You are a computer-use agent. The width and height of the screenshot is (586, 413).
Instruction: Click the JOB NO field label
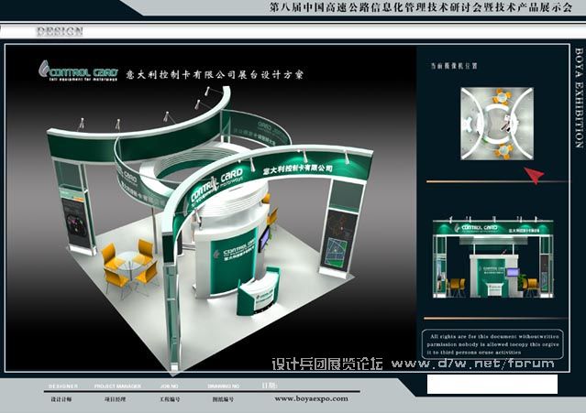[171, 386]
